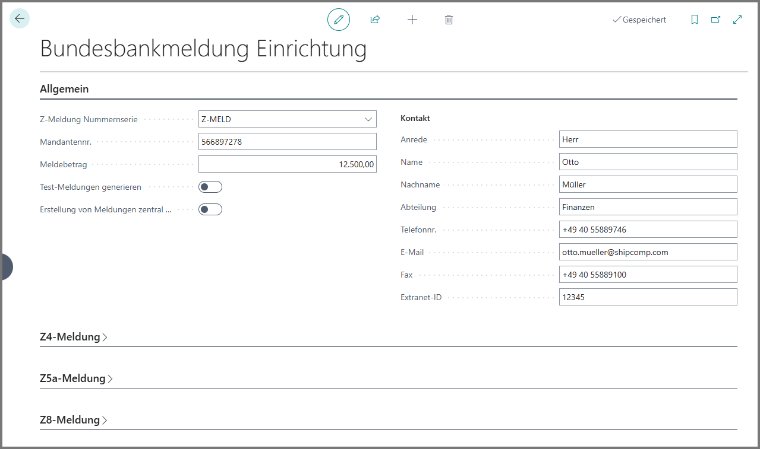Click the Extranet-ID label

pyautogui.click(x=421, y=297)
